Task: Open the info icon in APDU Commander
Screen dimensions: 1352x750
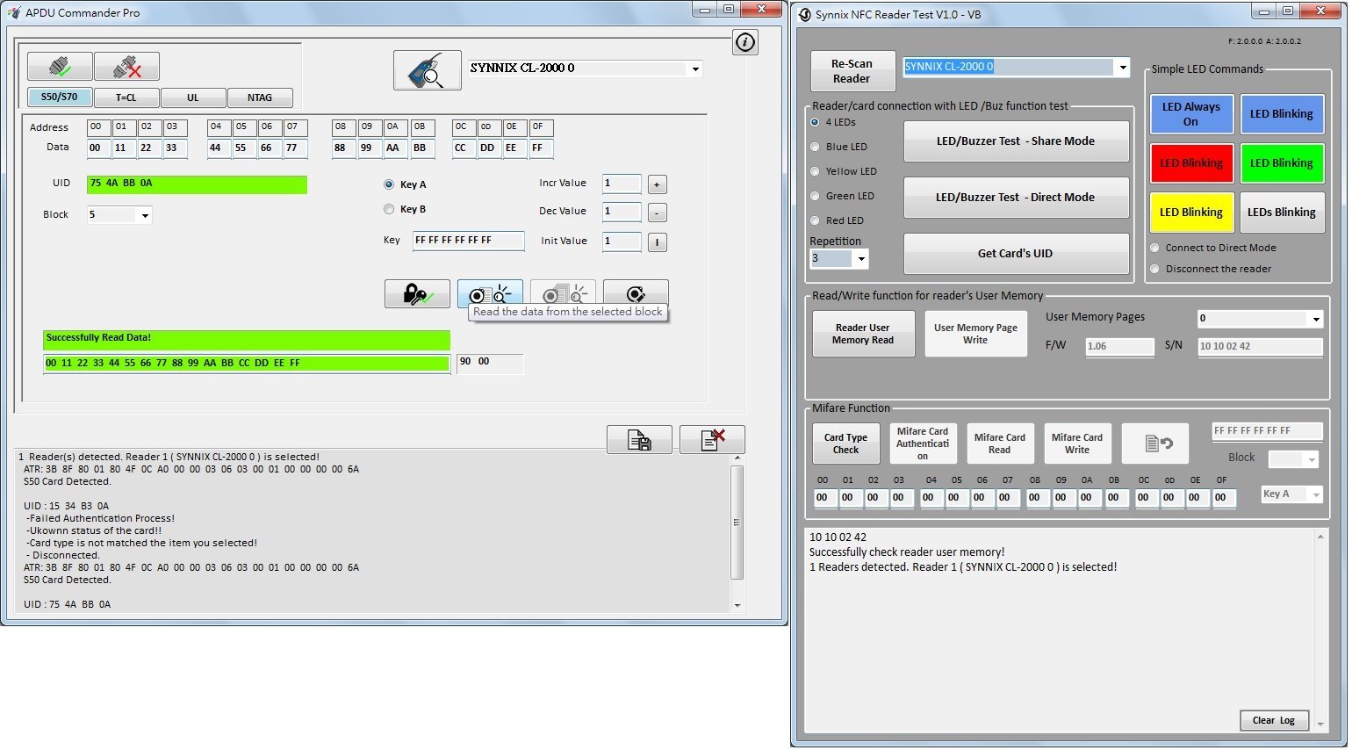Action: [745, 42]
